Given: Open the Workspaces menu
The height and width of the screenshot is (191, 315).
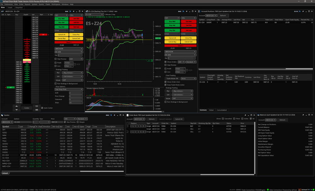Looking at the screenshot, I should click(x=56, y=4).
